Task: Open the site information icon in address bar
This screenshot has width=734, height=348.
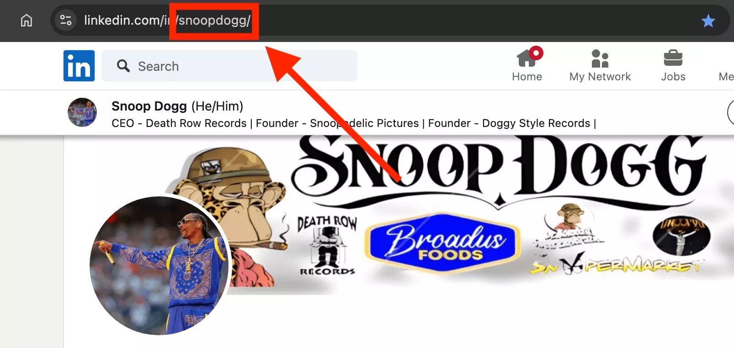Action: [66, 21]
